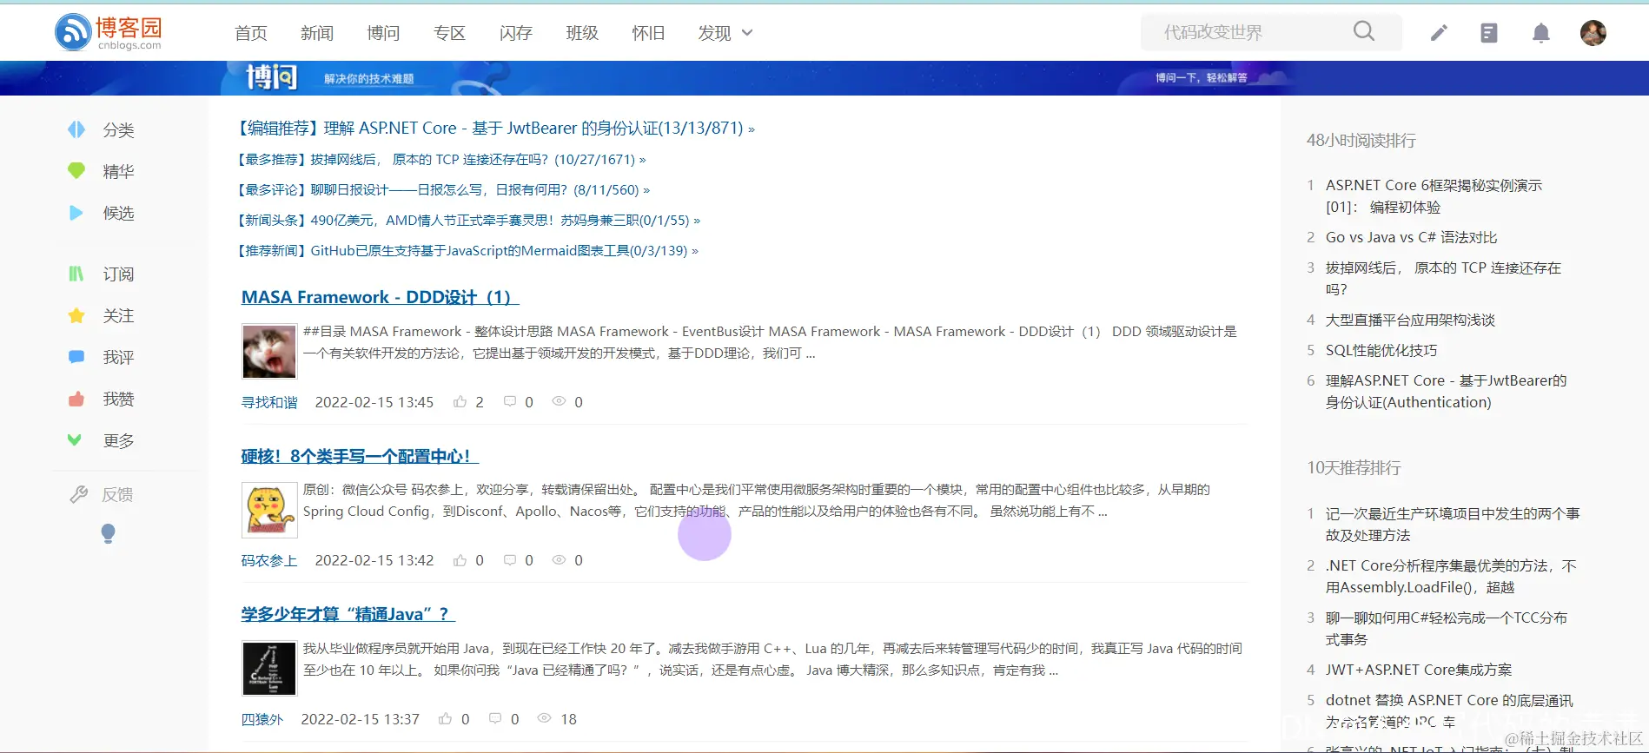Click the search magnifier icon
The image size is (1649, 753).
click(1364, 31)
